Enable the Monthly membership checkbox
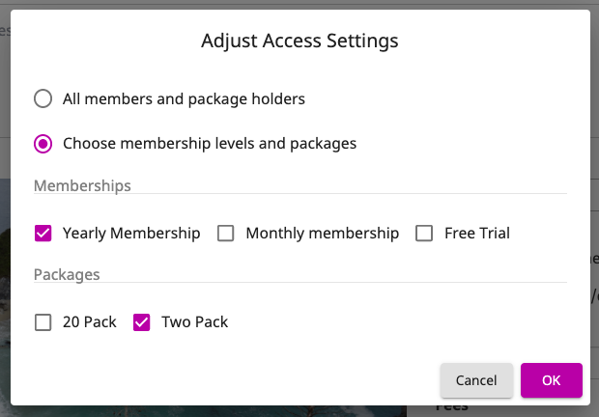599x417 pixels. (x=225, y=233)
